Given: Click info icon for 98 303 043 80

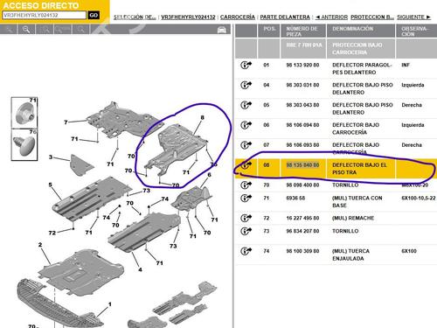Looking at the screenshot, I should click(x=246, y=105).
